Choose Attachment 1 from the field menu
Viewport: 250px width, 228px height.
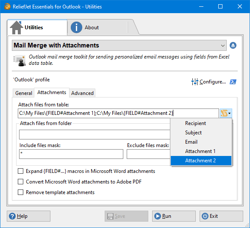tap(201, 151)
